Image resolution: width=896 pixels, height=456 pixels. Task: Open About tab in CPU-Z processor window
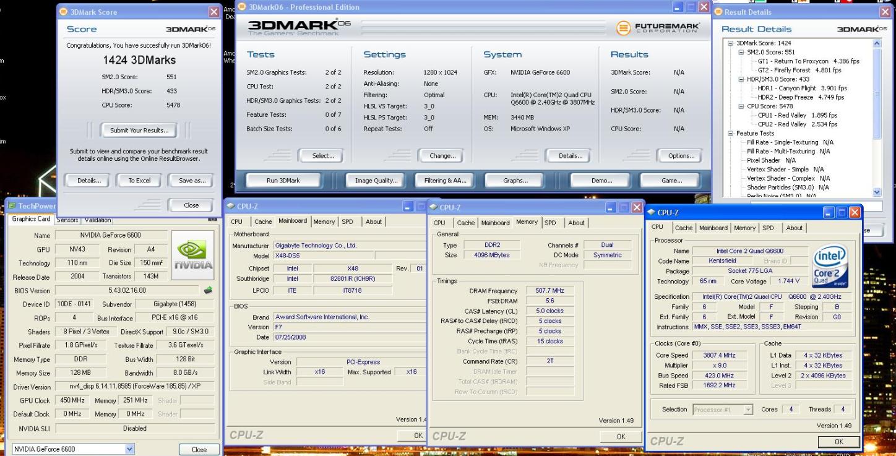[795, 228]
